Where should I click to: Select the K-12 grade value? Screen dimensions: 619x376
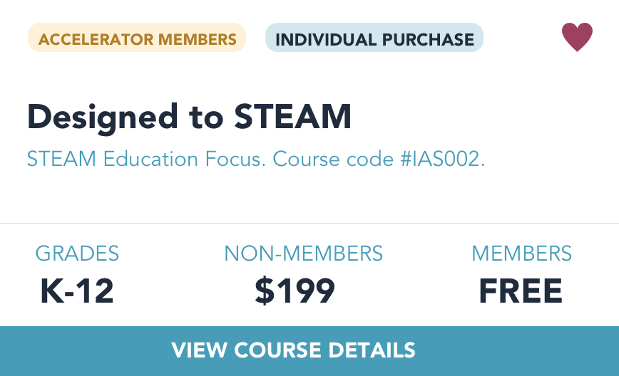tap(77, 291)
